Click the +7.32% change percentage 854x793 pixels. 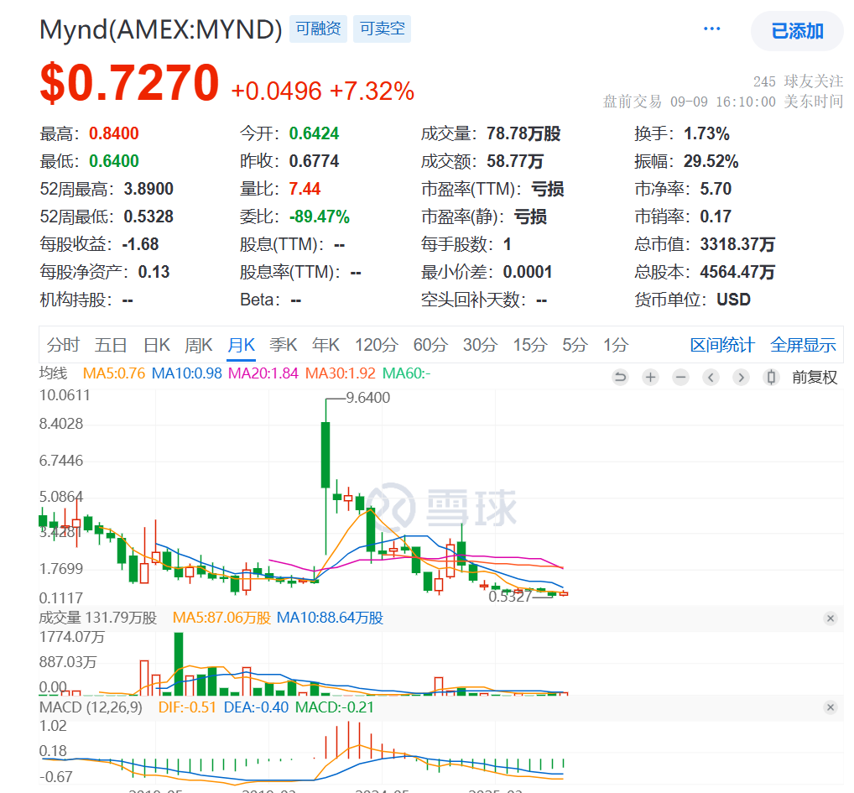tap(372, 91)
